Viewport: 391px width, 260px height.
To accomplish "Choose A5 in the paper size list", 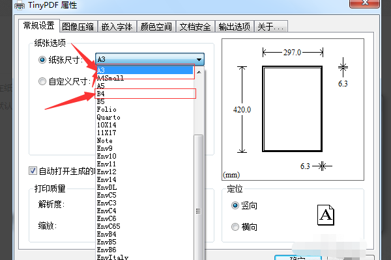I will 145,86.
